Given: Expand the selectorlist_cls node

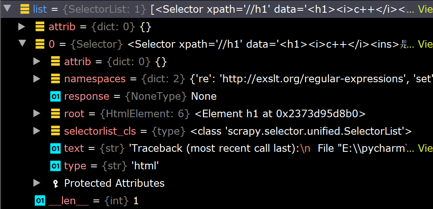Looking at the screenshot, I should 37,131.
